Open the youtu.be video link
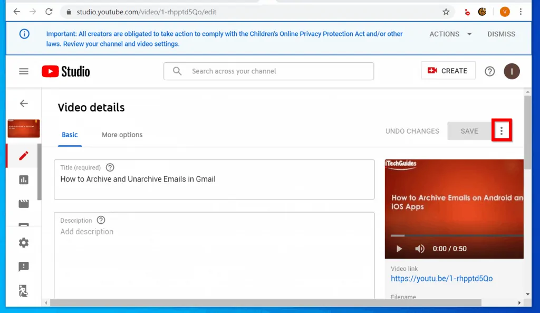Screen dimensions: 540x313 click(441, 278)
